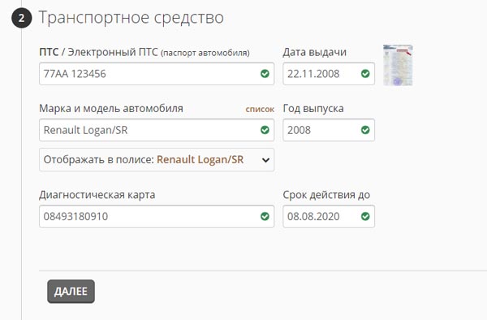
Task: Open the PTS document sample thumbnail
Action: click(x=398, y=65)
